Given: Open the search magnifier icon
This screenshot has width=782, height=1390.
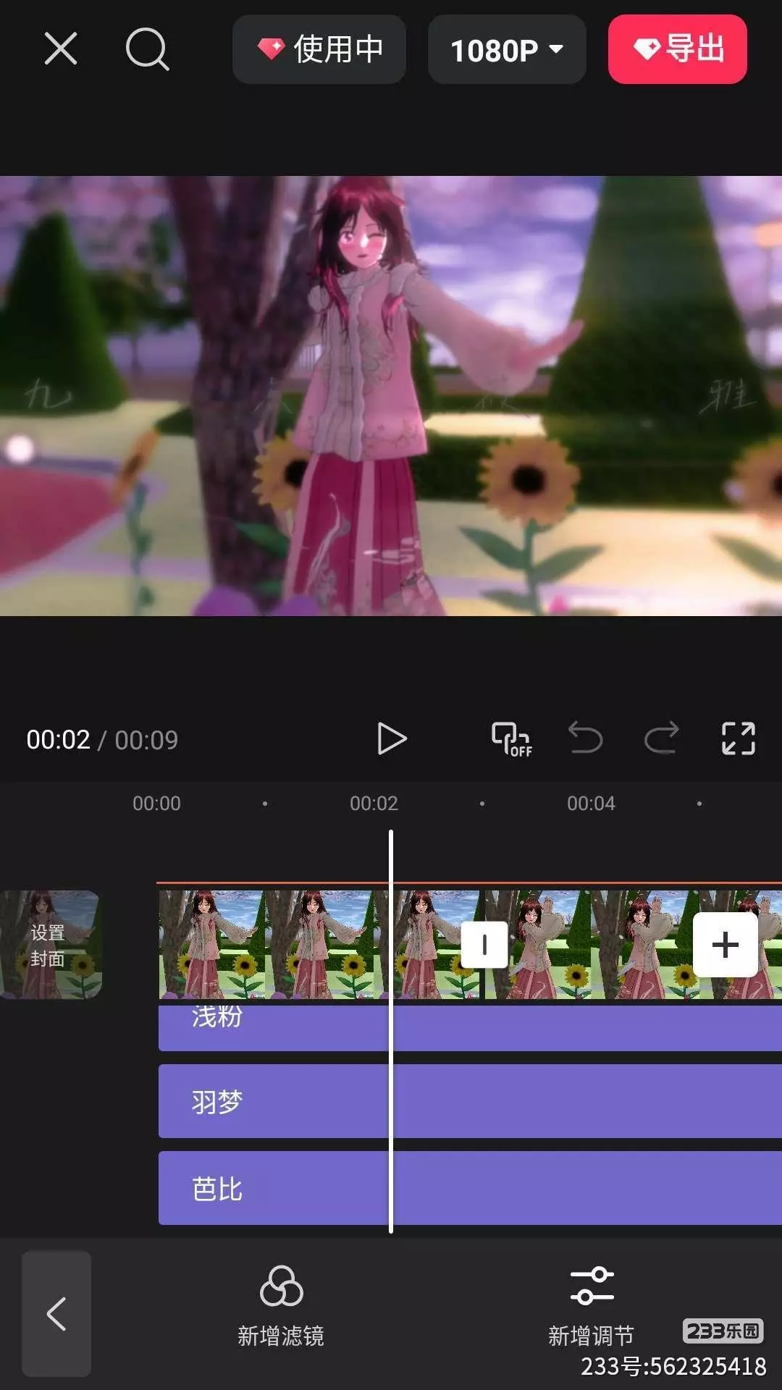Looking at the screenshot, I should 147,49.
